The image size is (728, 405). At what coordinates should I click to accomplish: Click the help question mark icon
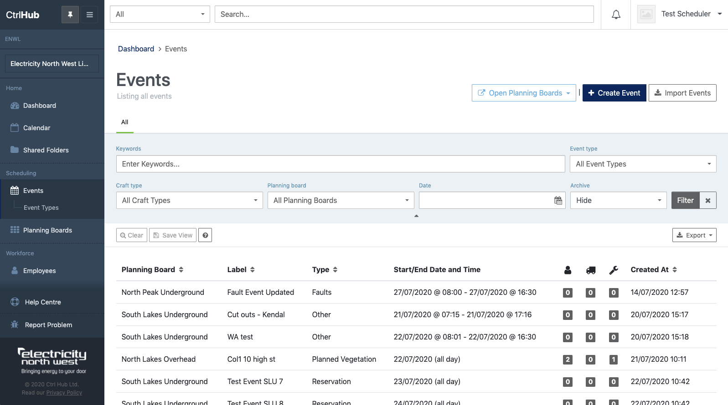205,235
